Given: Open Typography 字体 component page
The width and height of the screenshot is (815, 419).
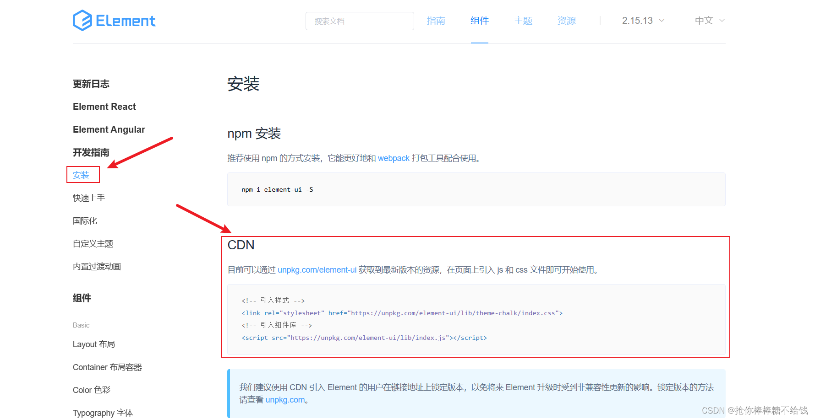Looking at the screenshot, I should click(x=103, y=413).
